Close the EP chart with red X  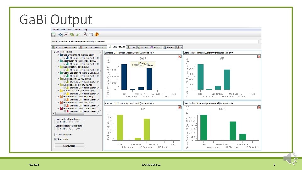point(180,107)
